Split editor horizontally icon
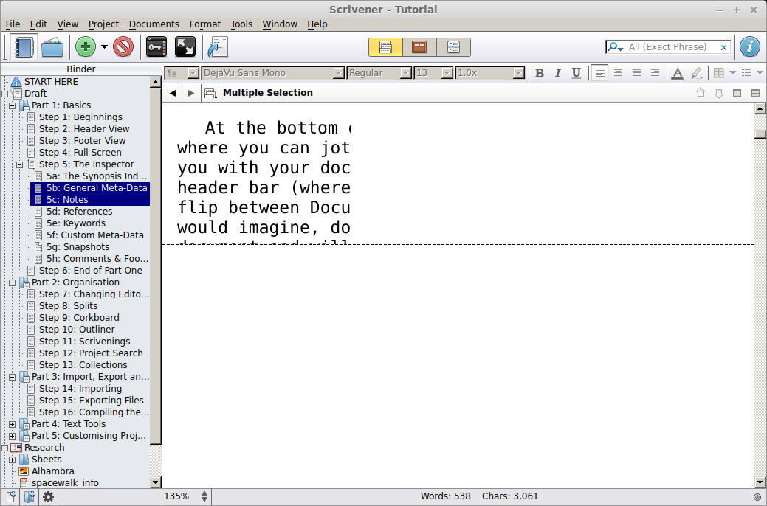767x506 pixels. pos(755,93)
